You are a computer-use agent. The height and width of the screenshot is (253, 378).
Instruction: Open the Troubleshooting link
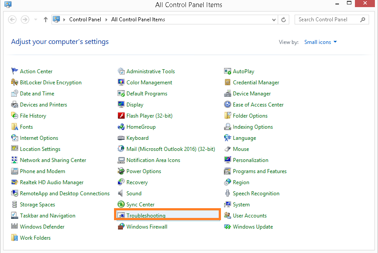click(146, 216)
